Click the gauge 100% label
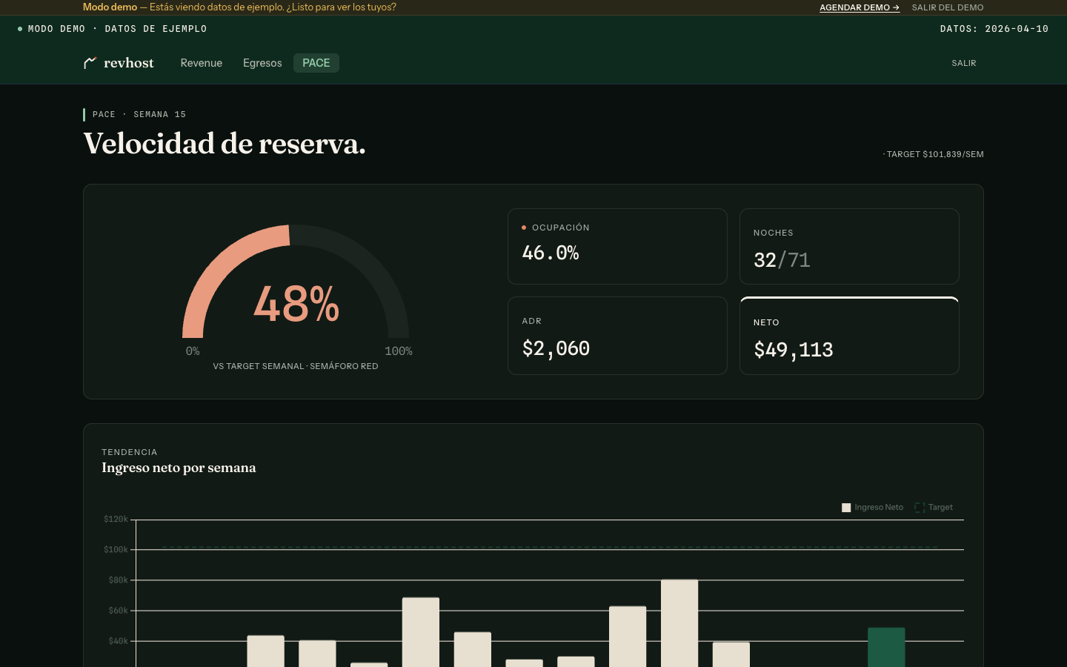This screenshot has height=667, width=1067. (x=399, y=351)
